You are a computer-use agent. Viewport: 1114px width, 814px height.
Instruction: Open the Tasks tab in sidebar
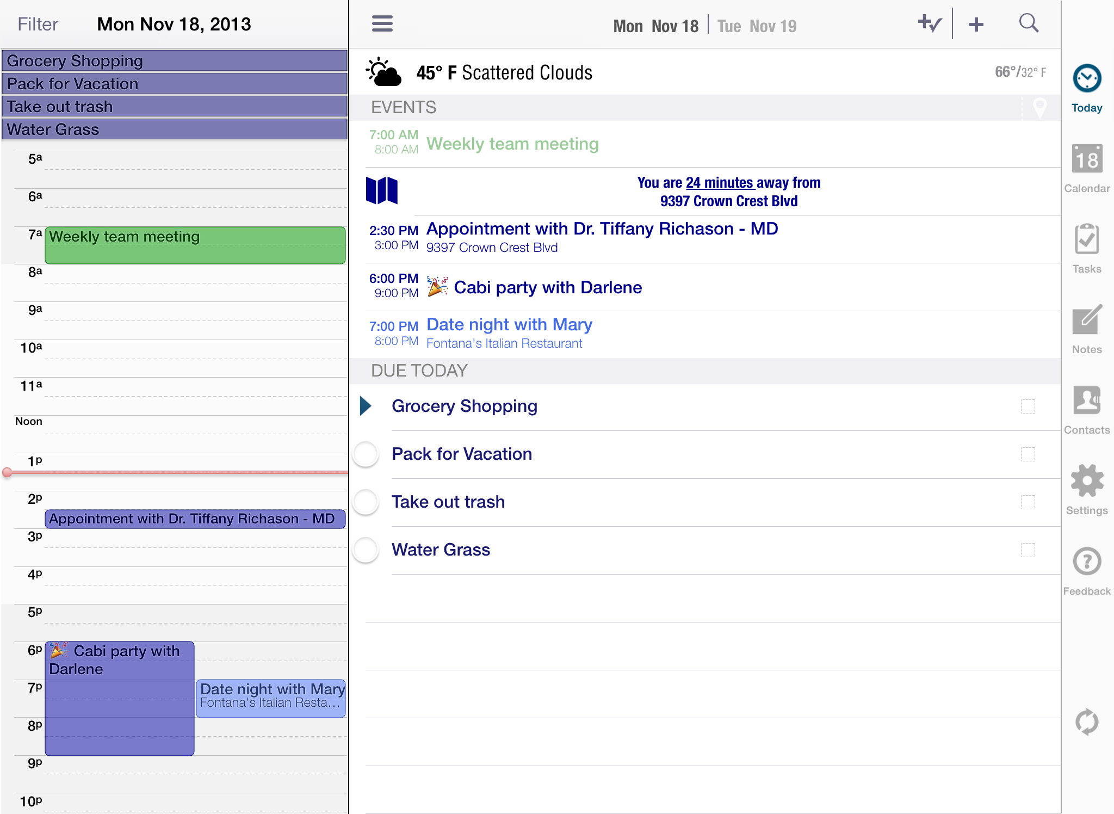(x=1086, y=249)
